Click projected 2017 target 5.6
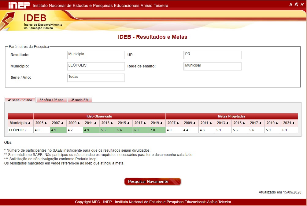The height and width of the screenshot is (206, 307). tap(256, 130)
